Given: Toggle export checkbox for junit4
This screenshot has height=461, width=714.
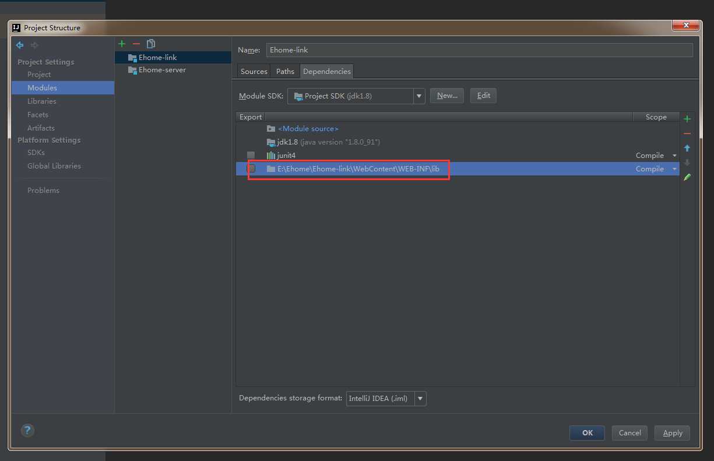Looking at the screenshot, I should coord(251,156).
